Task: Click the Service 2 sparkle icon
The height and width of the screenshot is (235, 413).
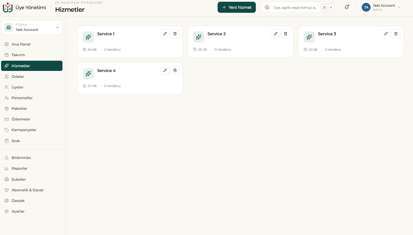Action: click(198, 37)
